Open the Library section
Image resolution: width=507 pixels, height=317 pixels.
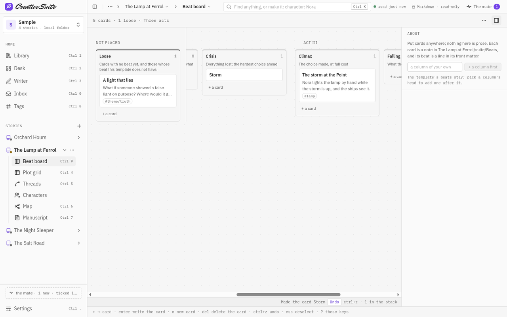point(44,56)
